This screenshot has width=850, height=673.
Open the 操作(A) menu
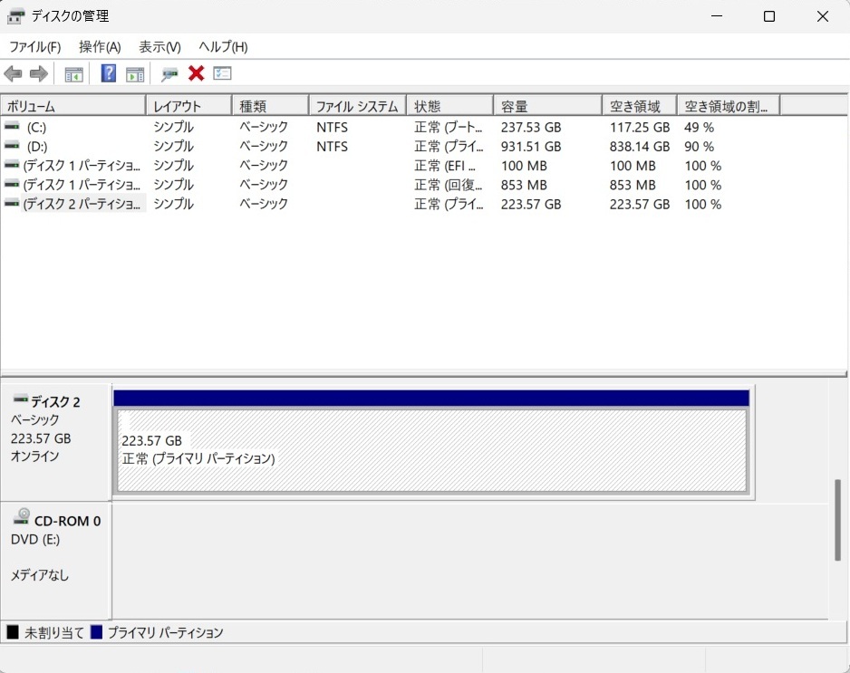pyautogui.click(x=100, y=47)
